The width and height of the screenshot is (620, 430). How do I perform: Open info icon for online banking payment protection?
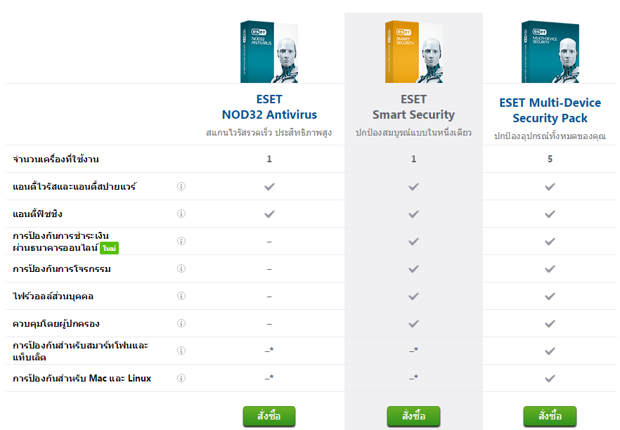[181, 241]
